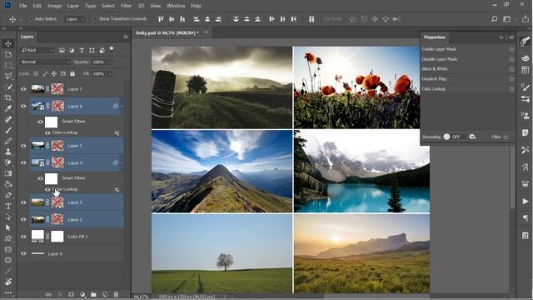Open the Fill value dropdown arrow
The width and height of the screenshot is (533, 300).
[x=109, y=74]
